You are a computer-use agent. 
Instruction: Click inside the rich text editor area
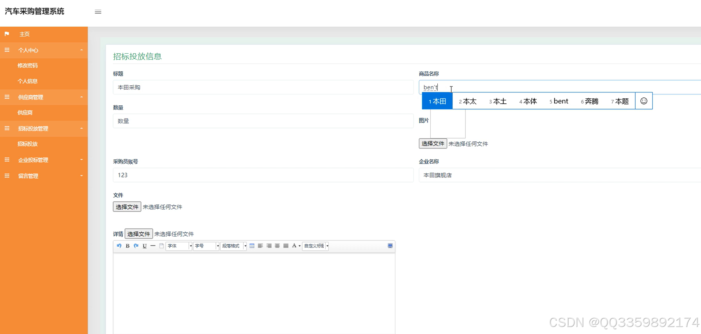pos(254,293)
